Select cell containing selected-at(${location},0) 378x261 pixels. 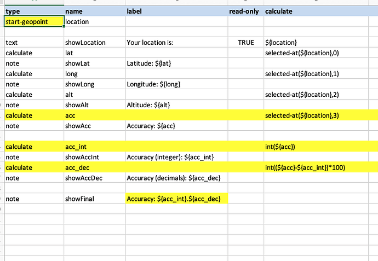pyautogui.click(x=319, y=53)
